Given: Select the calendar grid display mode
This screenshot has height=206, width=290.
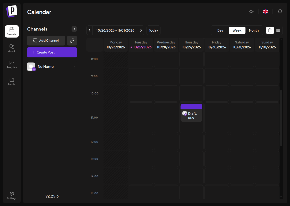Looking at the screenshot, I should [270, 30].
